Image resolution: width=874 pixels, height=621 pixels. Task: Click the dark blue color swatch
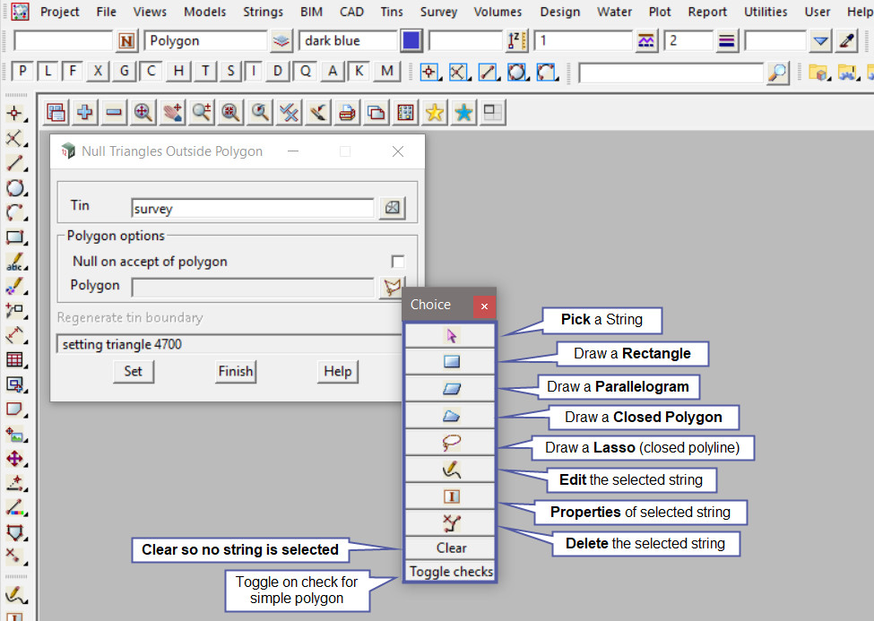click(411, 41)
